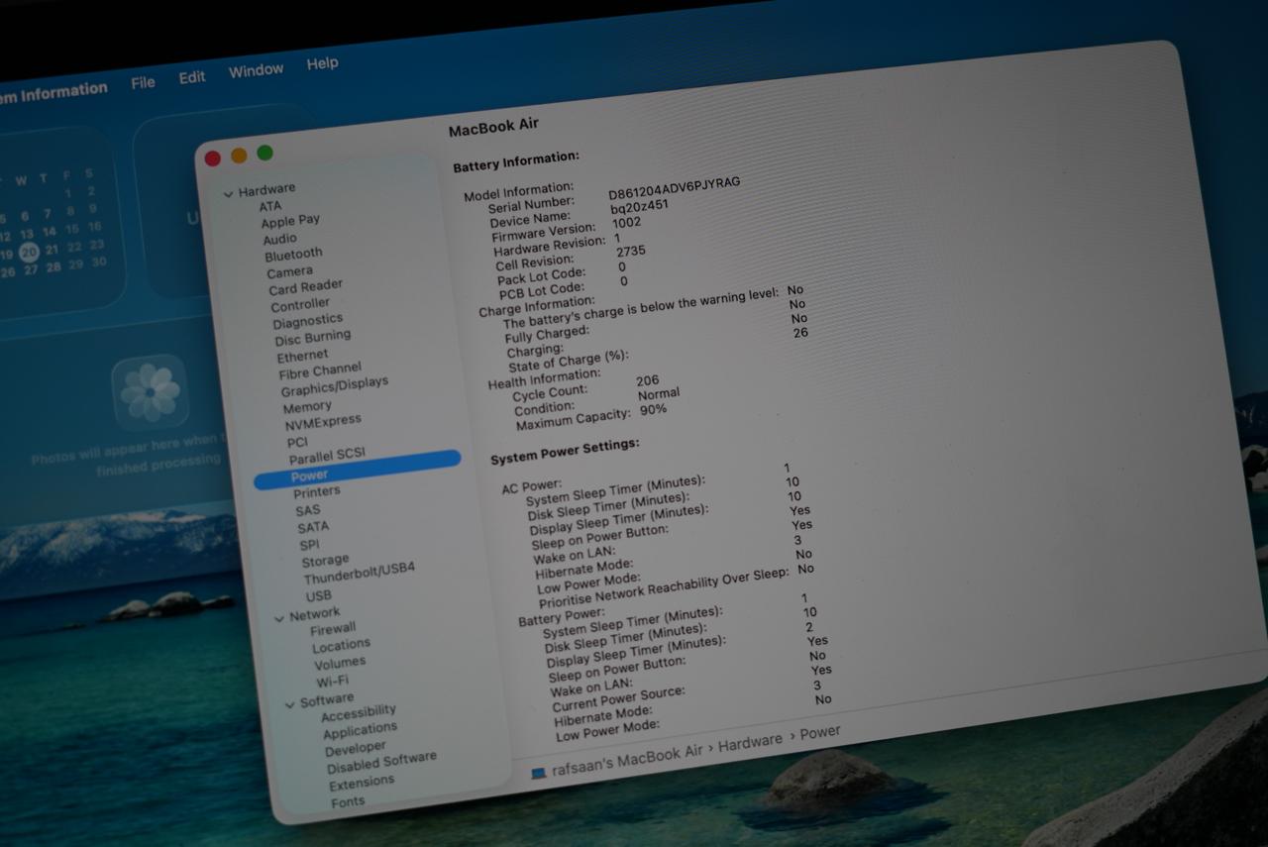
Task: Select Audio in the sidebar
Action: [279, 239]
